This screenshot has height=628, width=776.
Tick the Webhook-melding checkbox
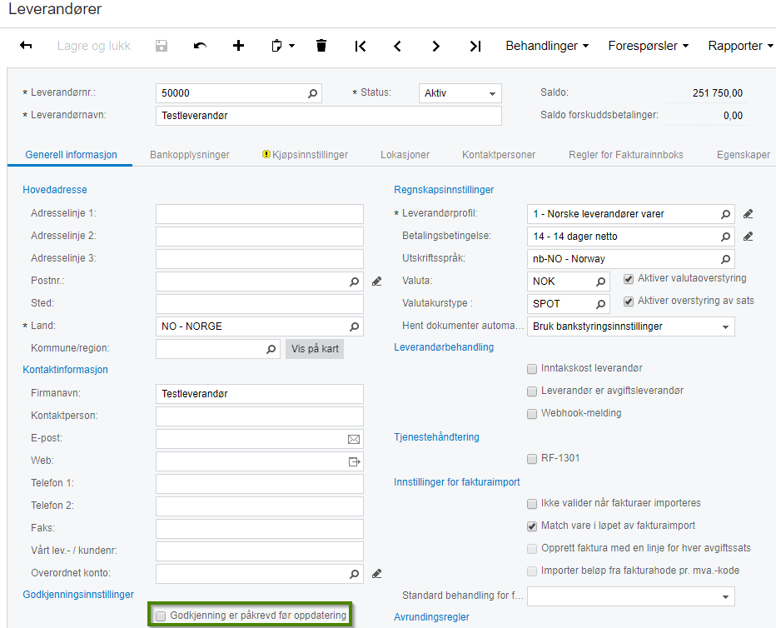coord(532,413)
